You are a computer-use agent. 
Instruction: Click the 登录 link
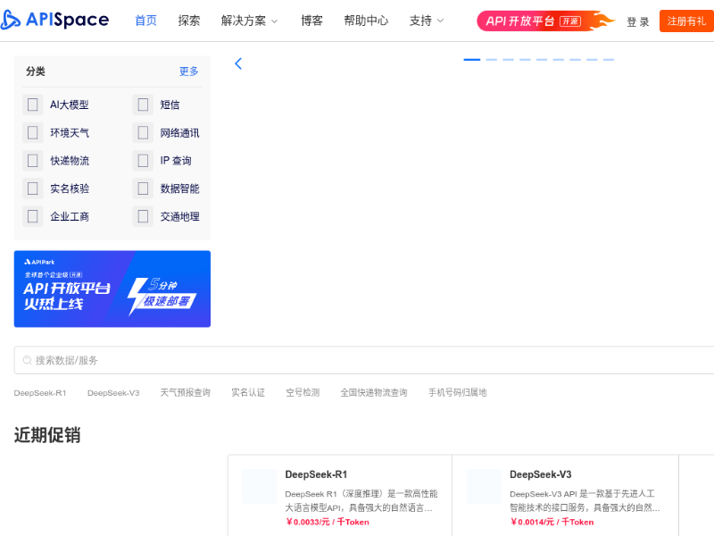click(637, 21)
